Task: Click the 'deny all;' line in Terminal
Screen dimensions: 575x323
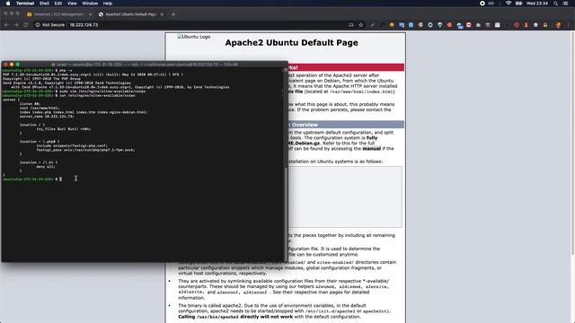Action: coord(46,167)
